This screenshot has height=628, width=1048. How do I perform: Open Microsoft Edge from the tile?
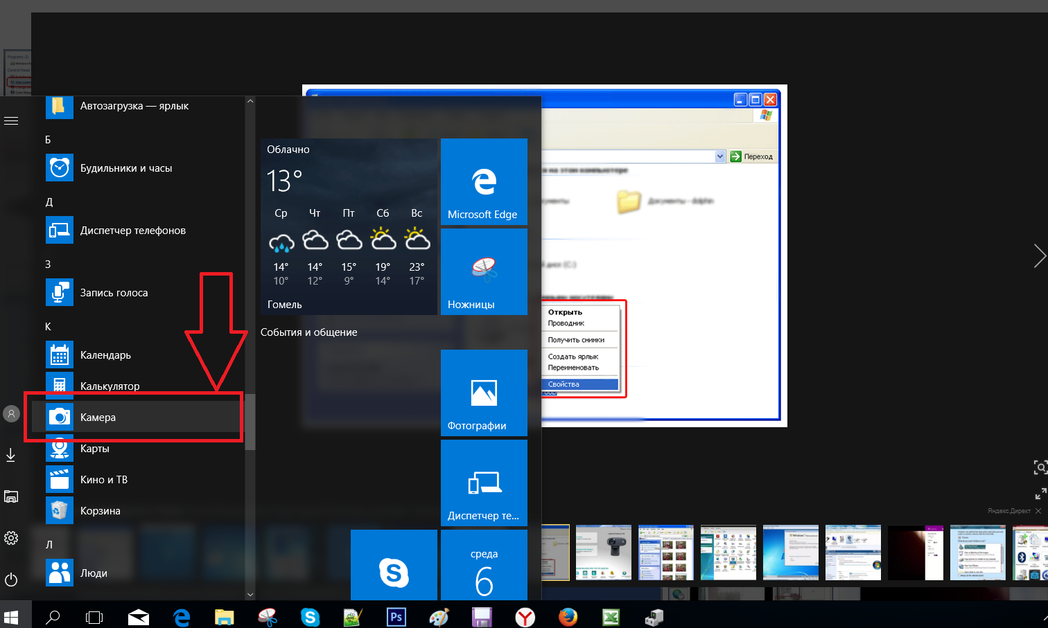coord(483,181)
